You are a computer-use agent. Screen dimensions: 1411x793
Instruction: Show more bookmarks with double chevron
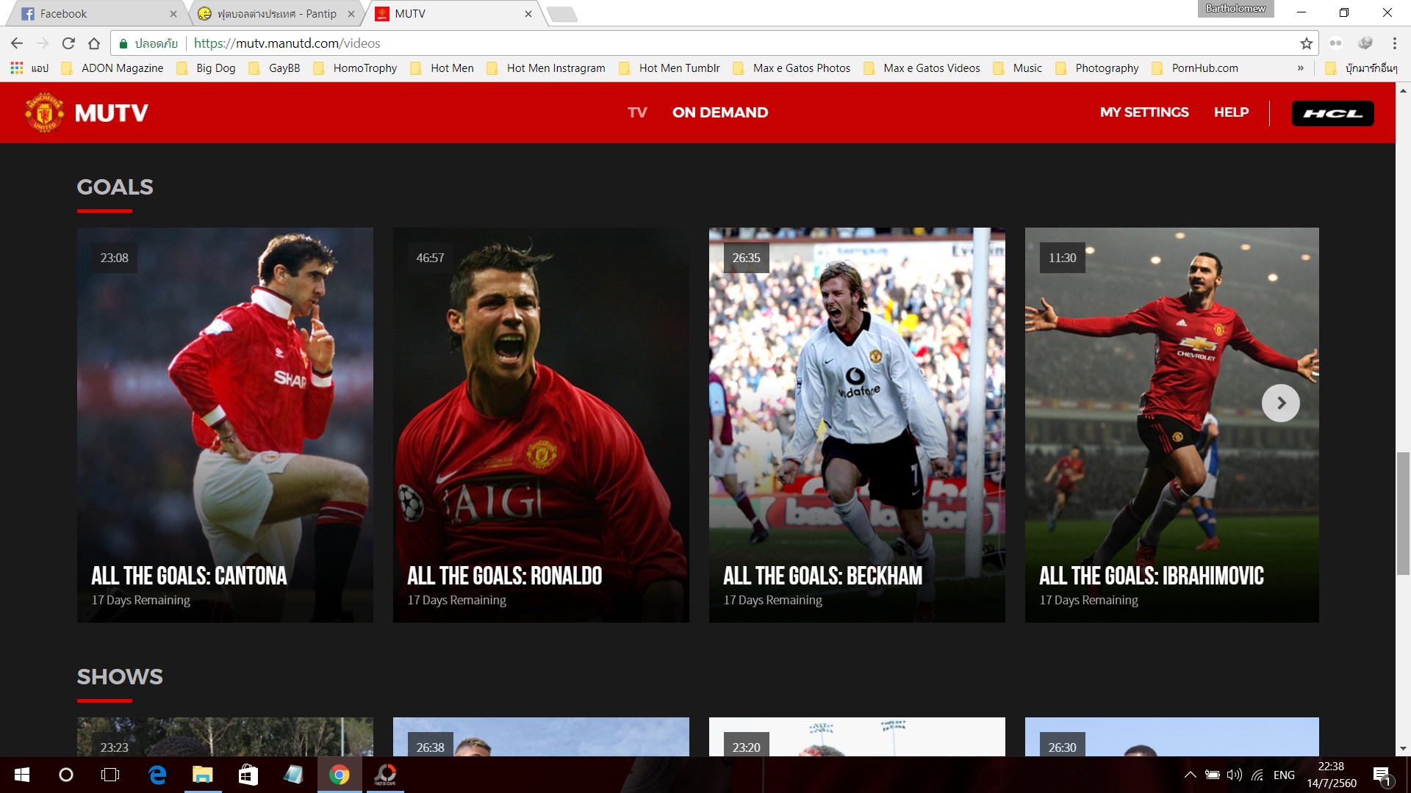pos(1300,68)
